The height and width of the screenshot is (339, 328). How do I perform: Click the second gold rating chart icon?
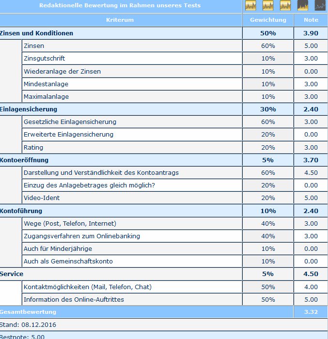click(268, 5)
